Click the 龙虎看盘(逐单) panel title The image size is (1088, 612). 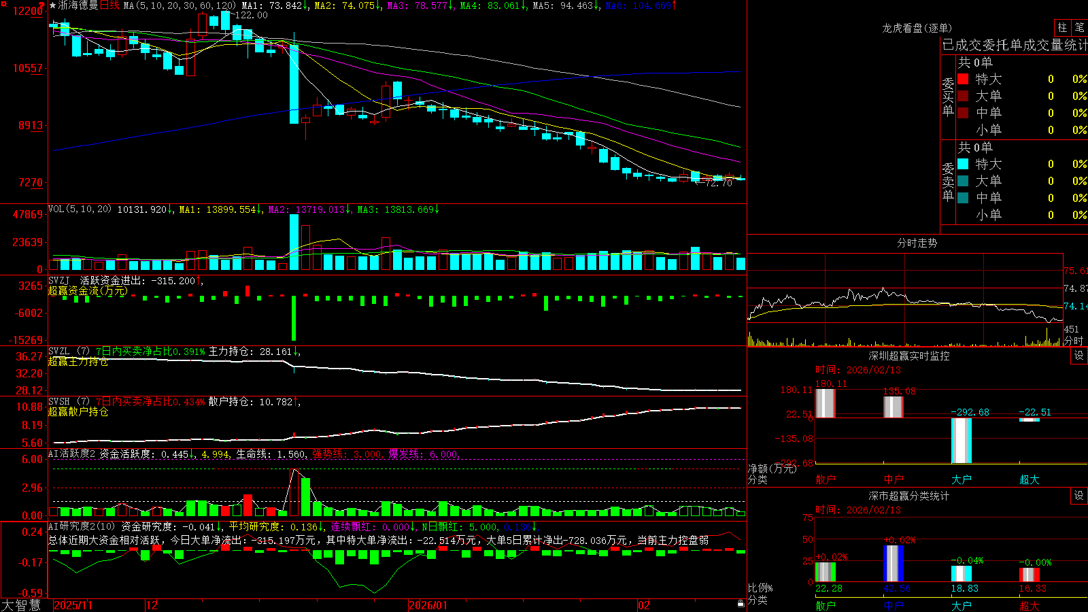coord(917,28)
